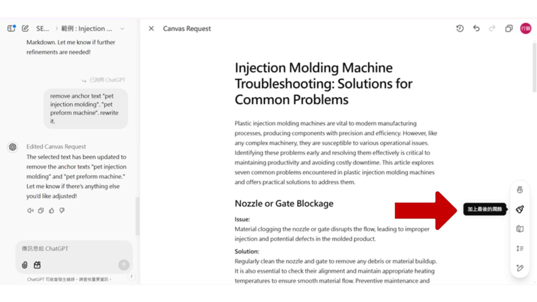Viewport: 537px width, 302px height.
Task: Toggle the sidebar panel icon
Action: click(x=11, y=29)
